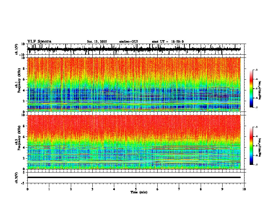
Task: Click the 2 kHz tick on ch.1 spectrogram
Action: [24, 101]
